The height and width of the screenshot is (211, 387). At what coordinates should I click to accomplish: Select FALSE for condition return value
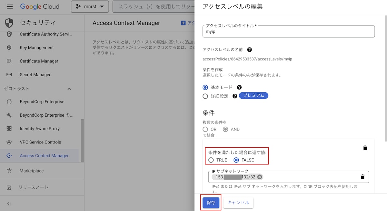(236, 160)
